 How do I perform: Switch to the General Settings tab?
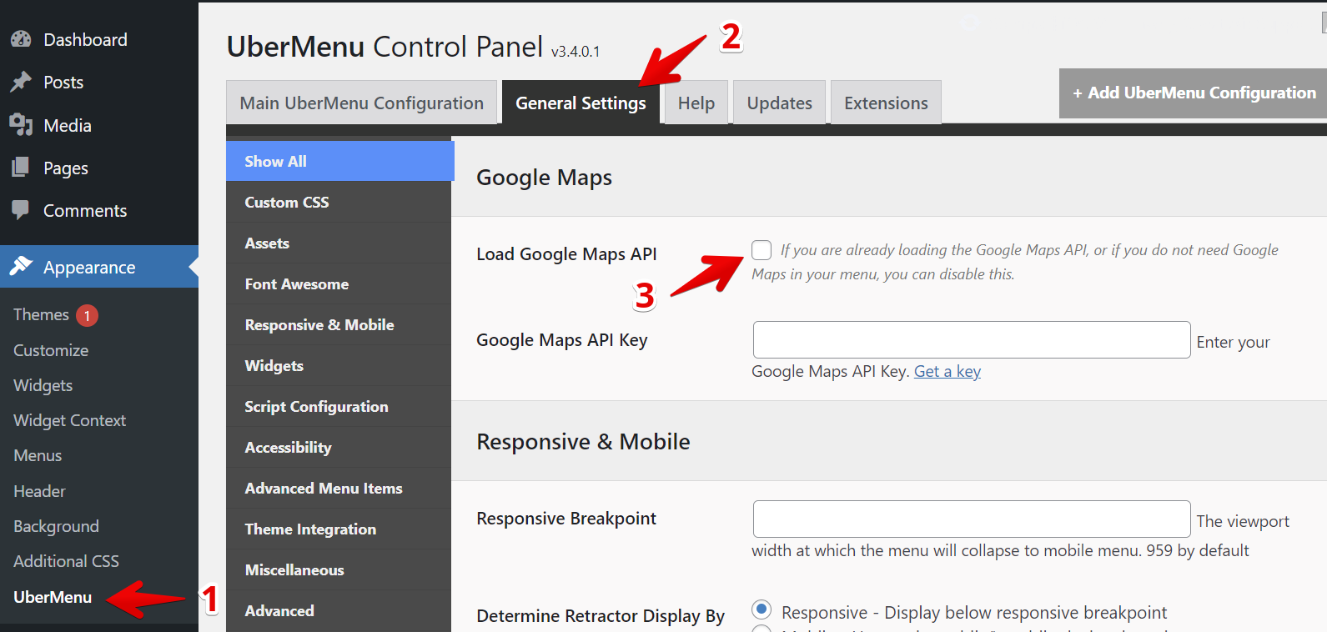(581, 103)
